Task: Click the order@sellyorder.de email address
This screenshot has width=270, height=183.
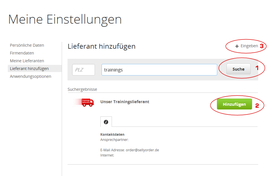Action: point(142,150)
